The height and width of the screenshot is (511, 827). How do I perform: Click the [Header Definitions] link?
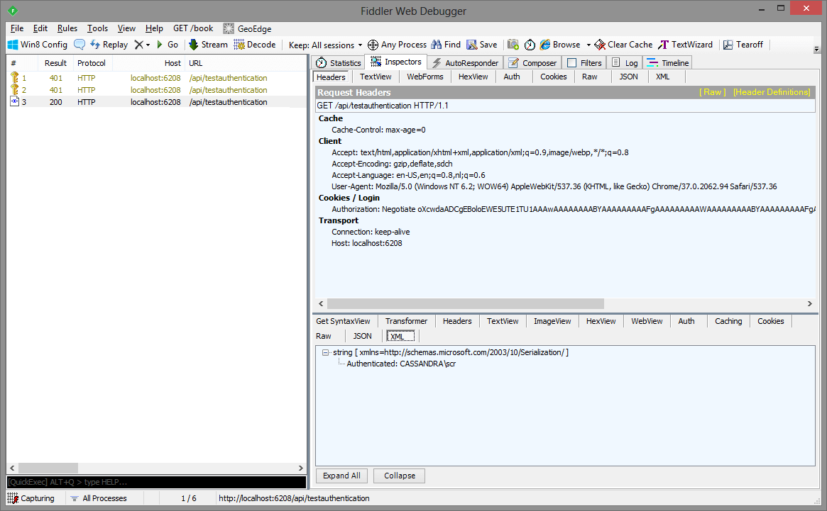coord(771,92)
